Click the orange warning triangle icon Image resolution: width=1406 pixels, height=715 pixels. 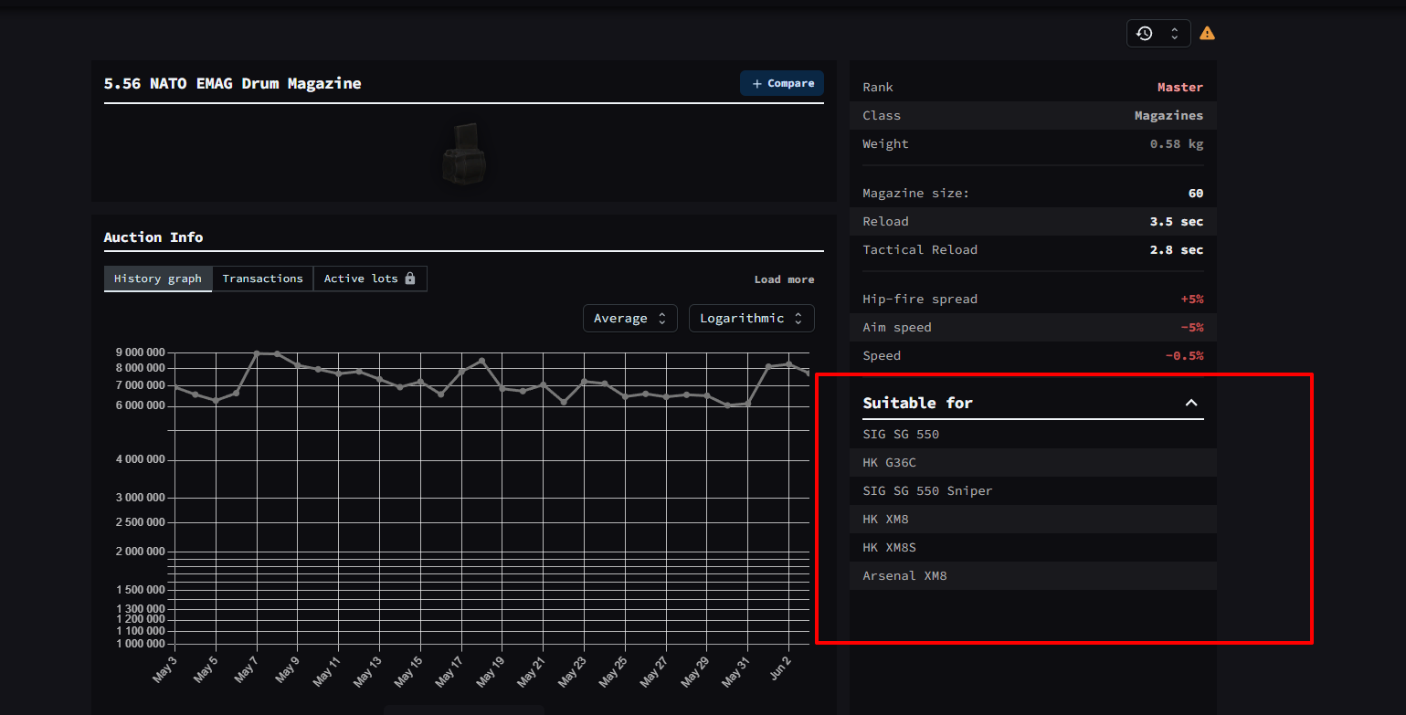tap(1207, 33)
